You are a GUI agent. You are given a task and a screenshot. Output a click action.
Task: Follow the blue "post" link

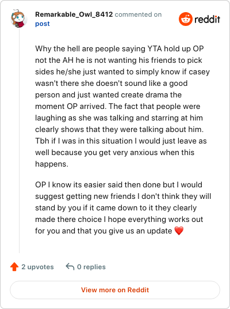pyautogui.click(x=43, y=24)
